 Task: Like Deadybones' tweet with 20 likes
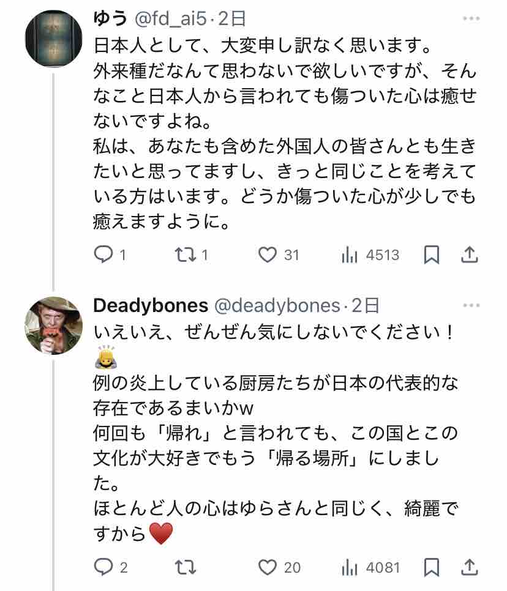tap(268, 567)
